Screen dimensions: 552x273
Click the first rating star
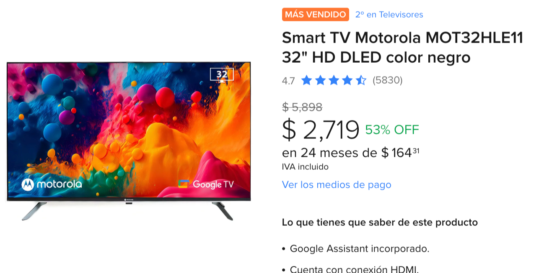coord(307,80)
